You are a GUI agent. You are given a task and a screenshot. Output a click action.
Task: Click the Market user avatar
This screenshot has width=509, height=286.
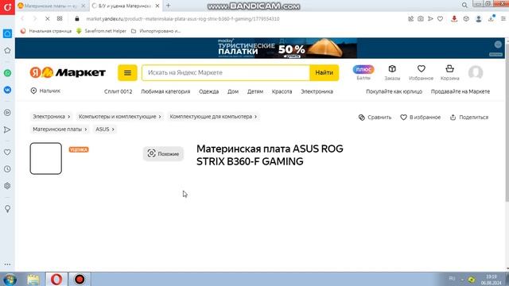[476, 72]
